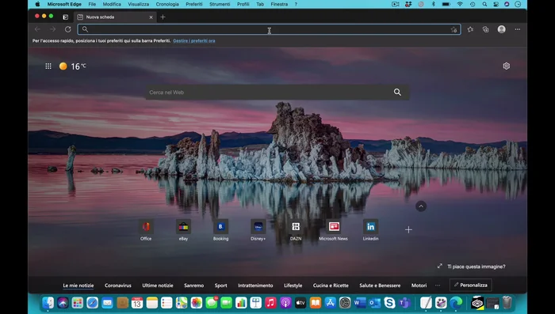Open the LinkedIn quick link tile
Image resolution: width=555 pixels, height=314 pixels.
click(370, 230)
